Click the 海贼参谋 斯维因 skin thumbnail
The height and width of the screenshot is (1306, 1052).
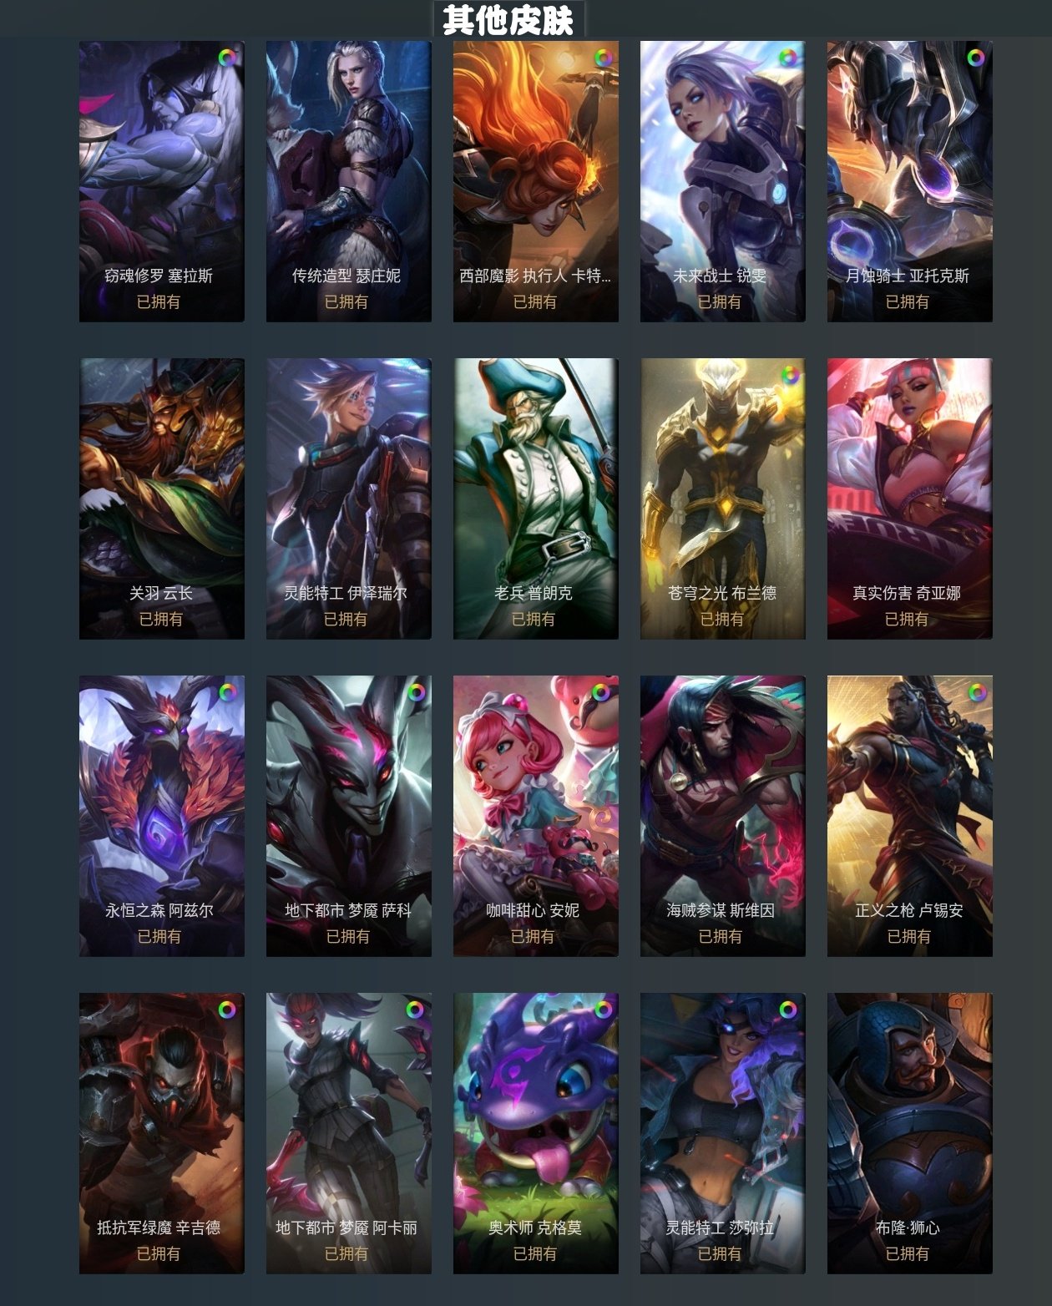723,817
